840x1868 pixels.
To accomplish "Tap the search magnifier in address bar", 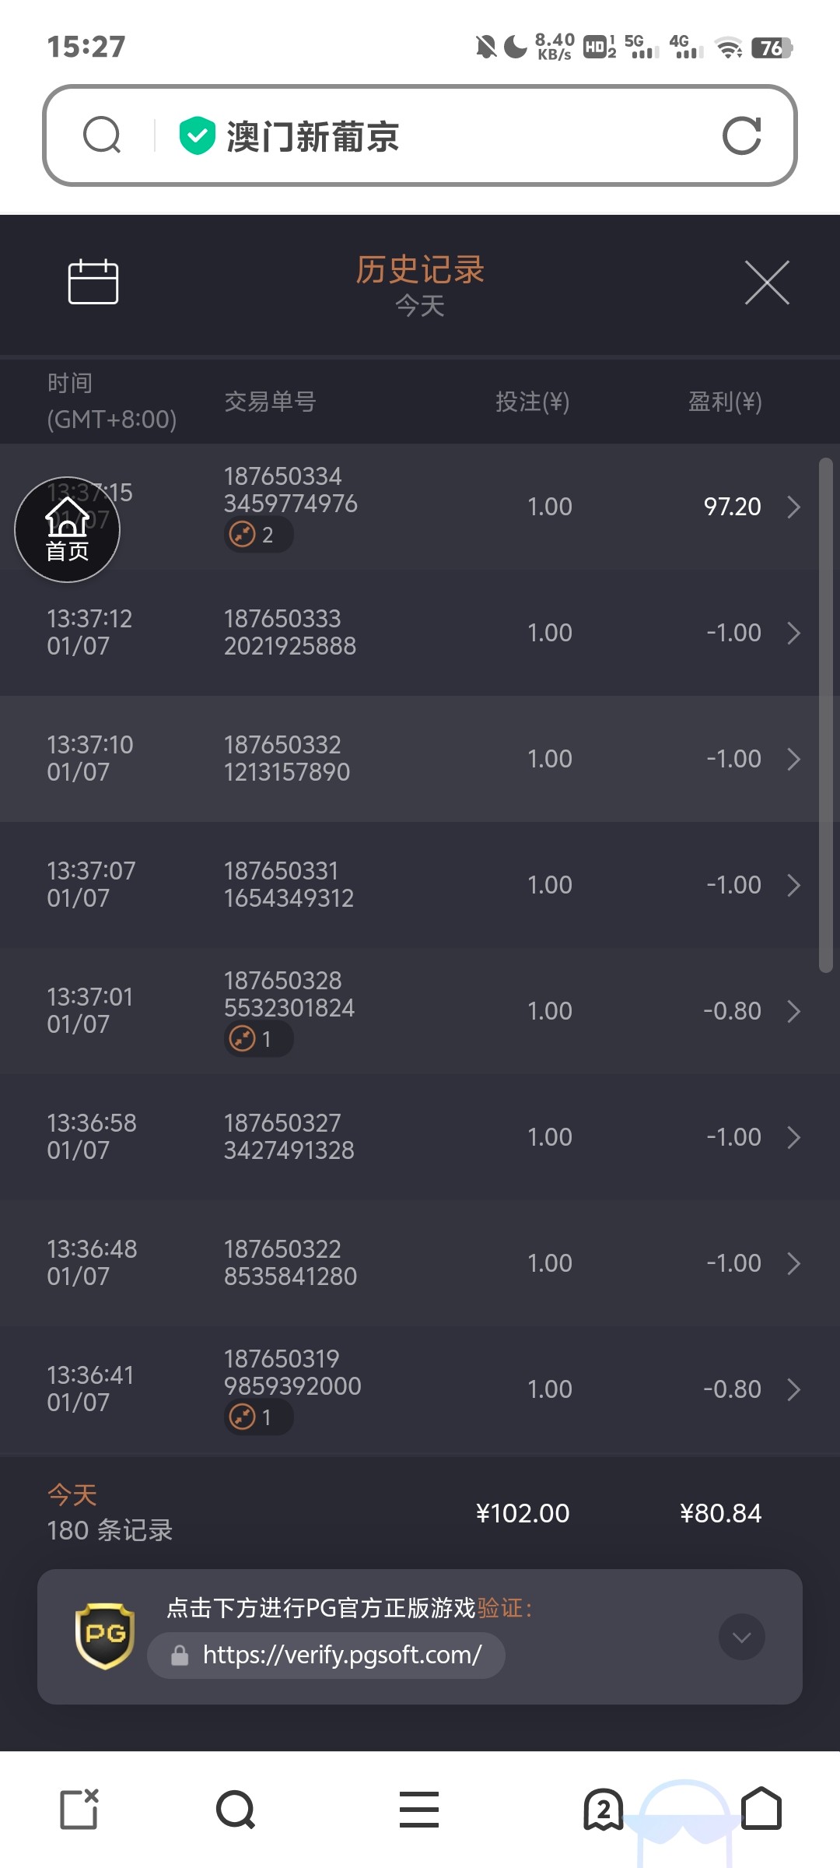I will 102,135.
